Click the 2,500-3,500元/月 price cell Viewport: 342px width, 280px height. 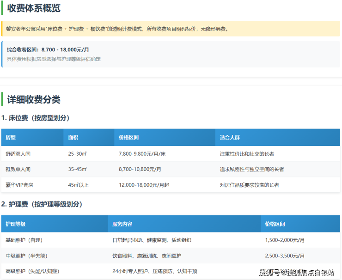pyautogui.click(x=285, y=256)
